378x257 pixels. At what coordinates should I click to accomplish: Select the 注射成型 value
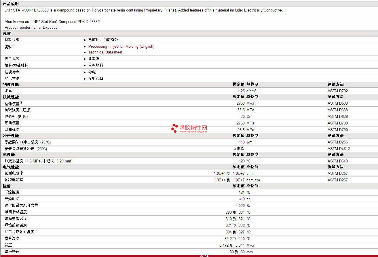(x=96, y=78)
